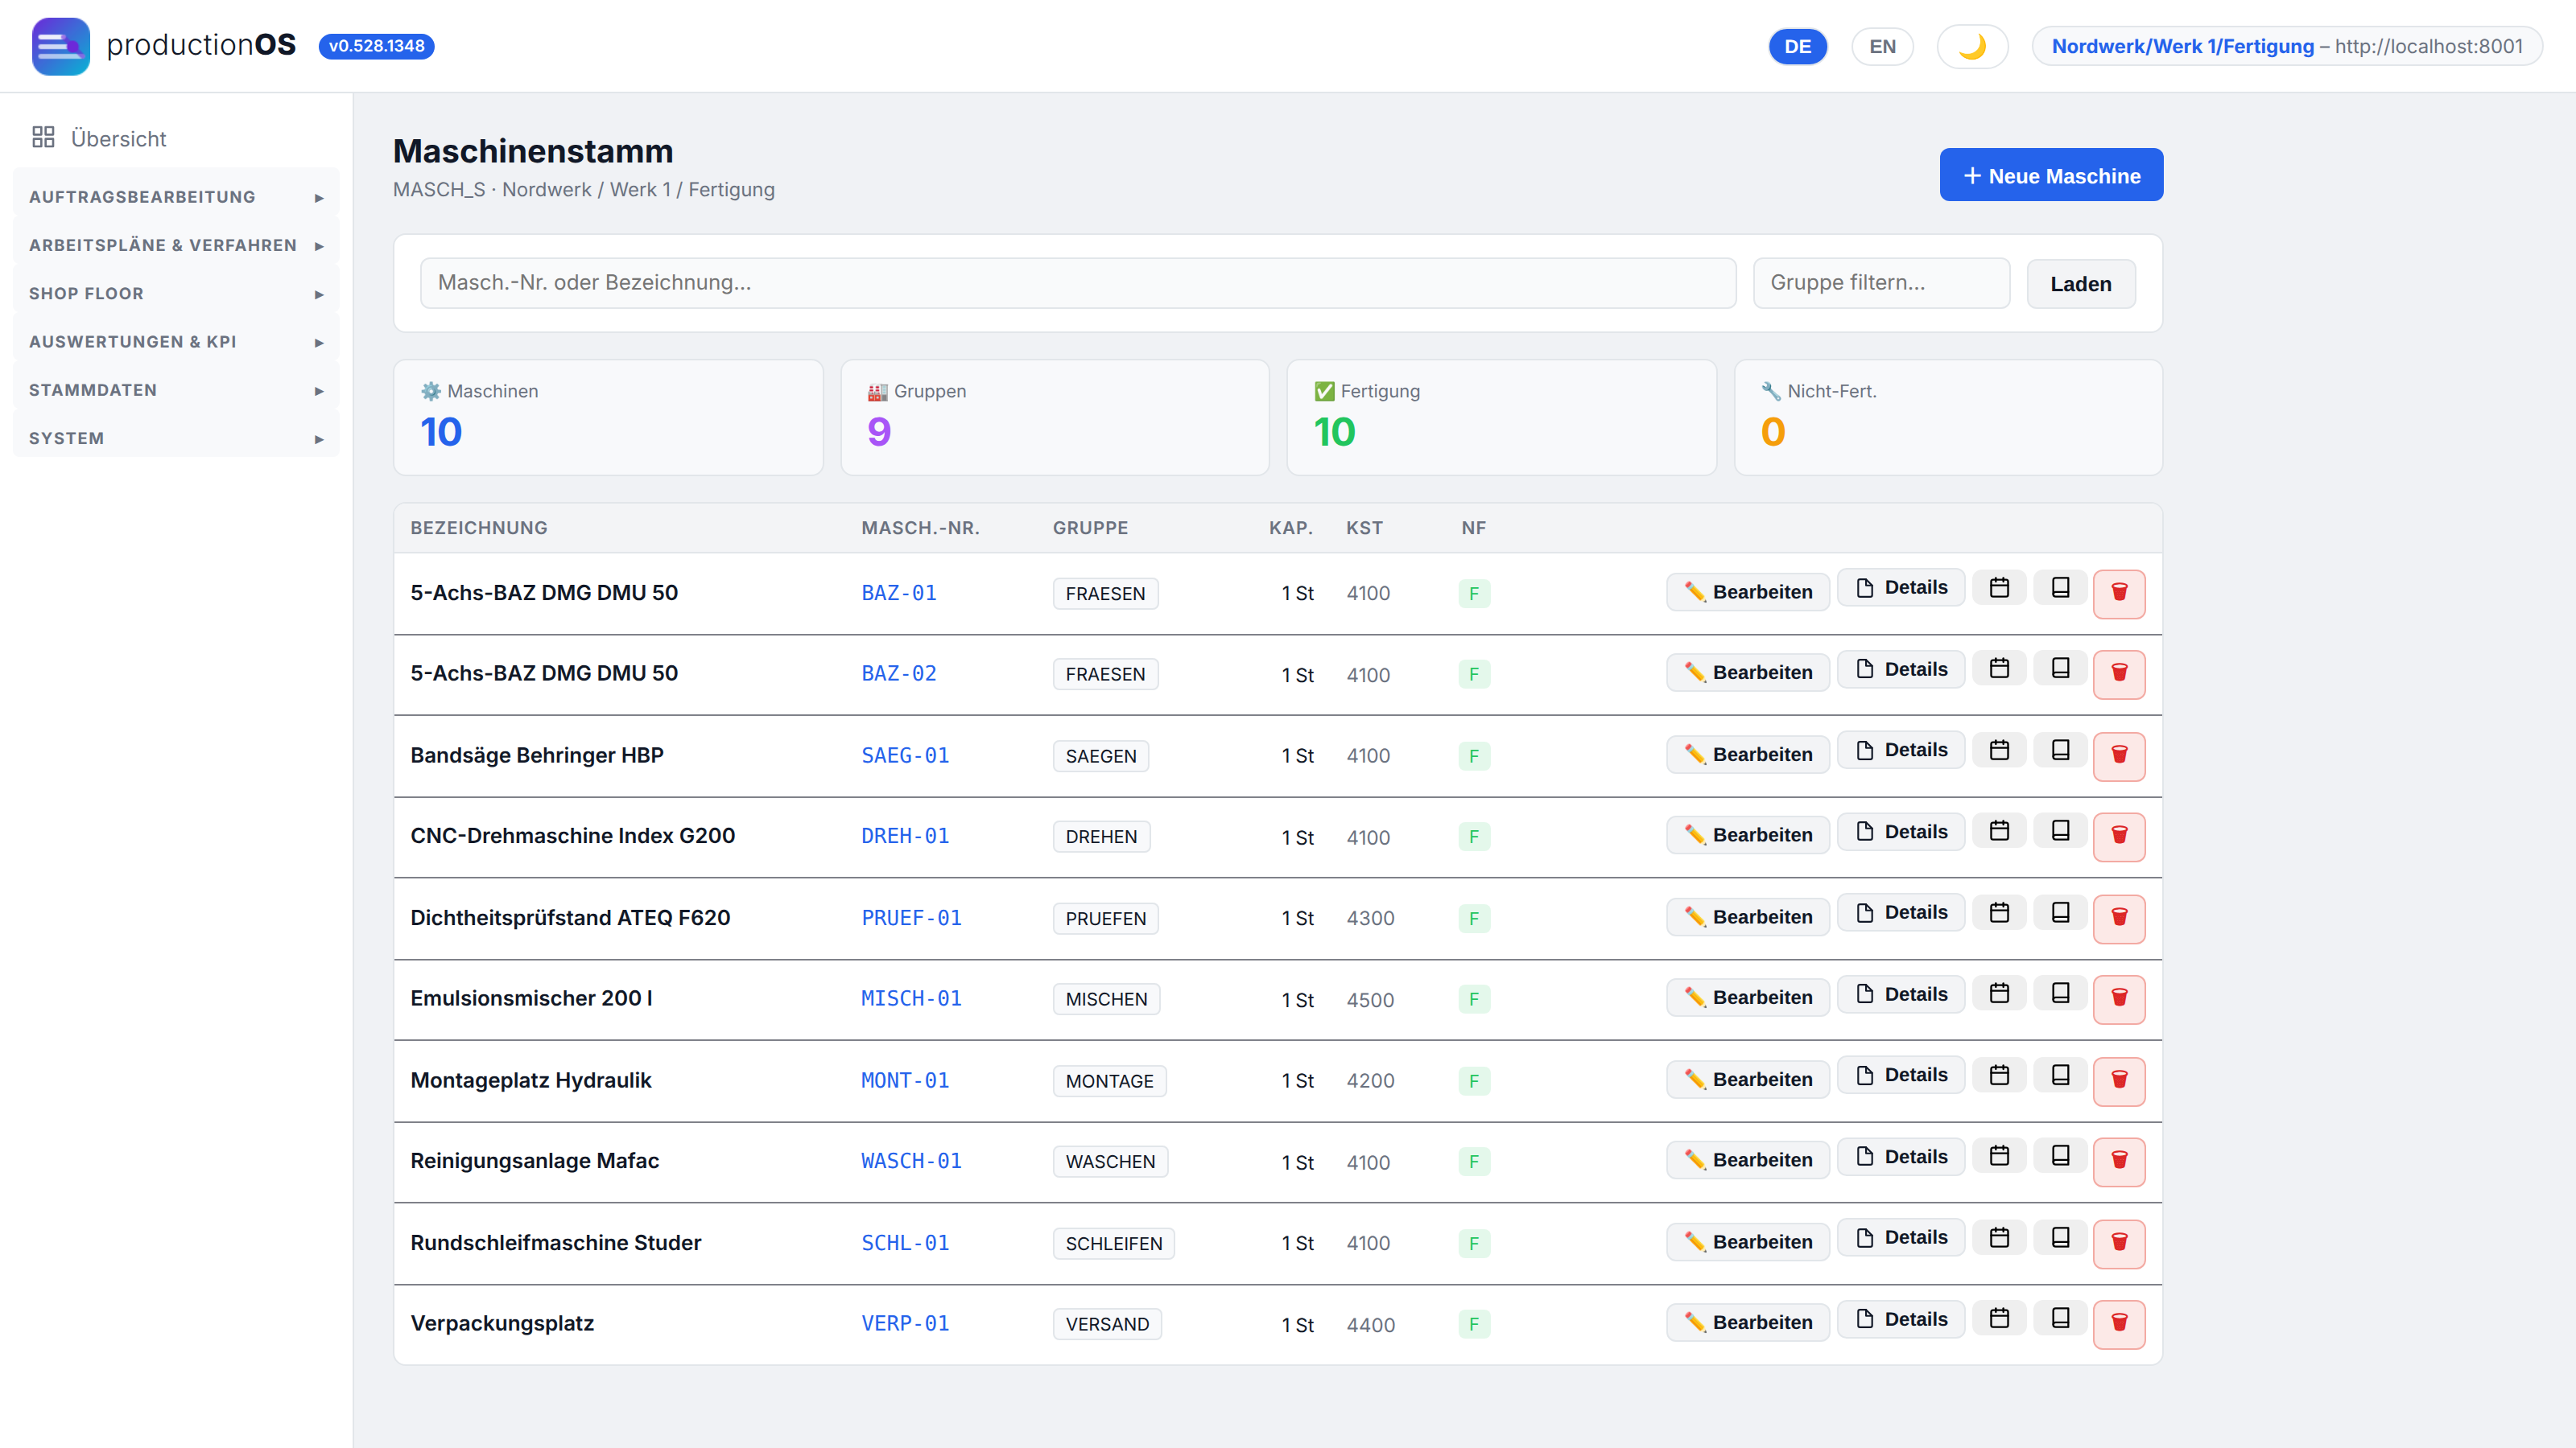Expand the Stammdaten section

(176, 389)
